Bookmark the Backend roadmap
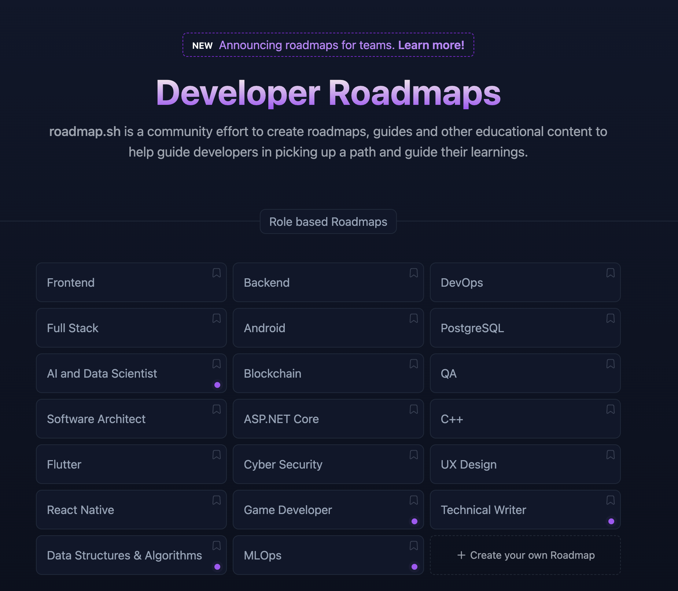 coord(413,273)
